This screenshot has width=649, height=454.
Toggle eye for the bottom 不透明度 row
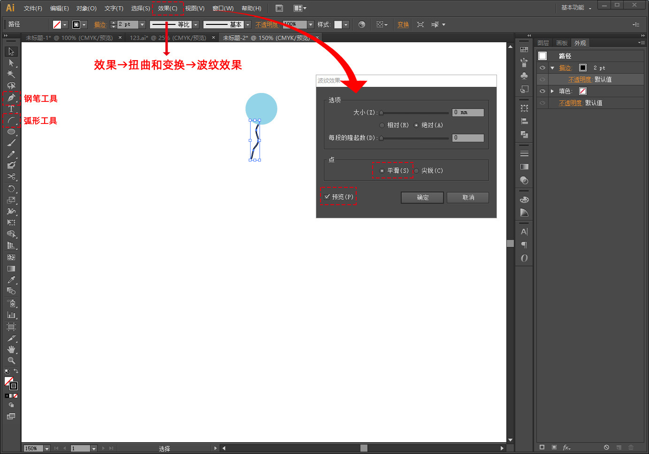coord(542,103)
